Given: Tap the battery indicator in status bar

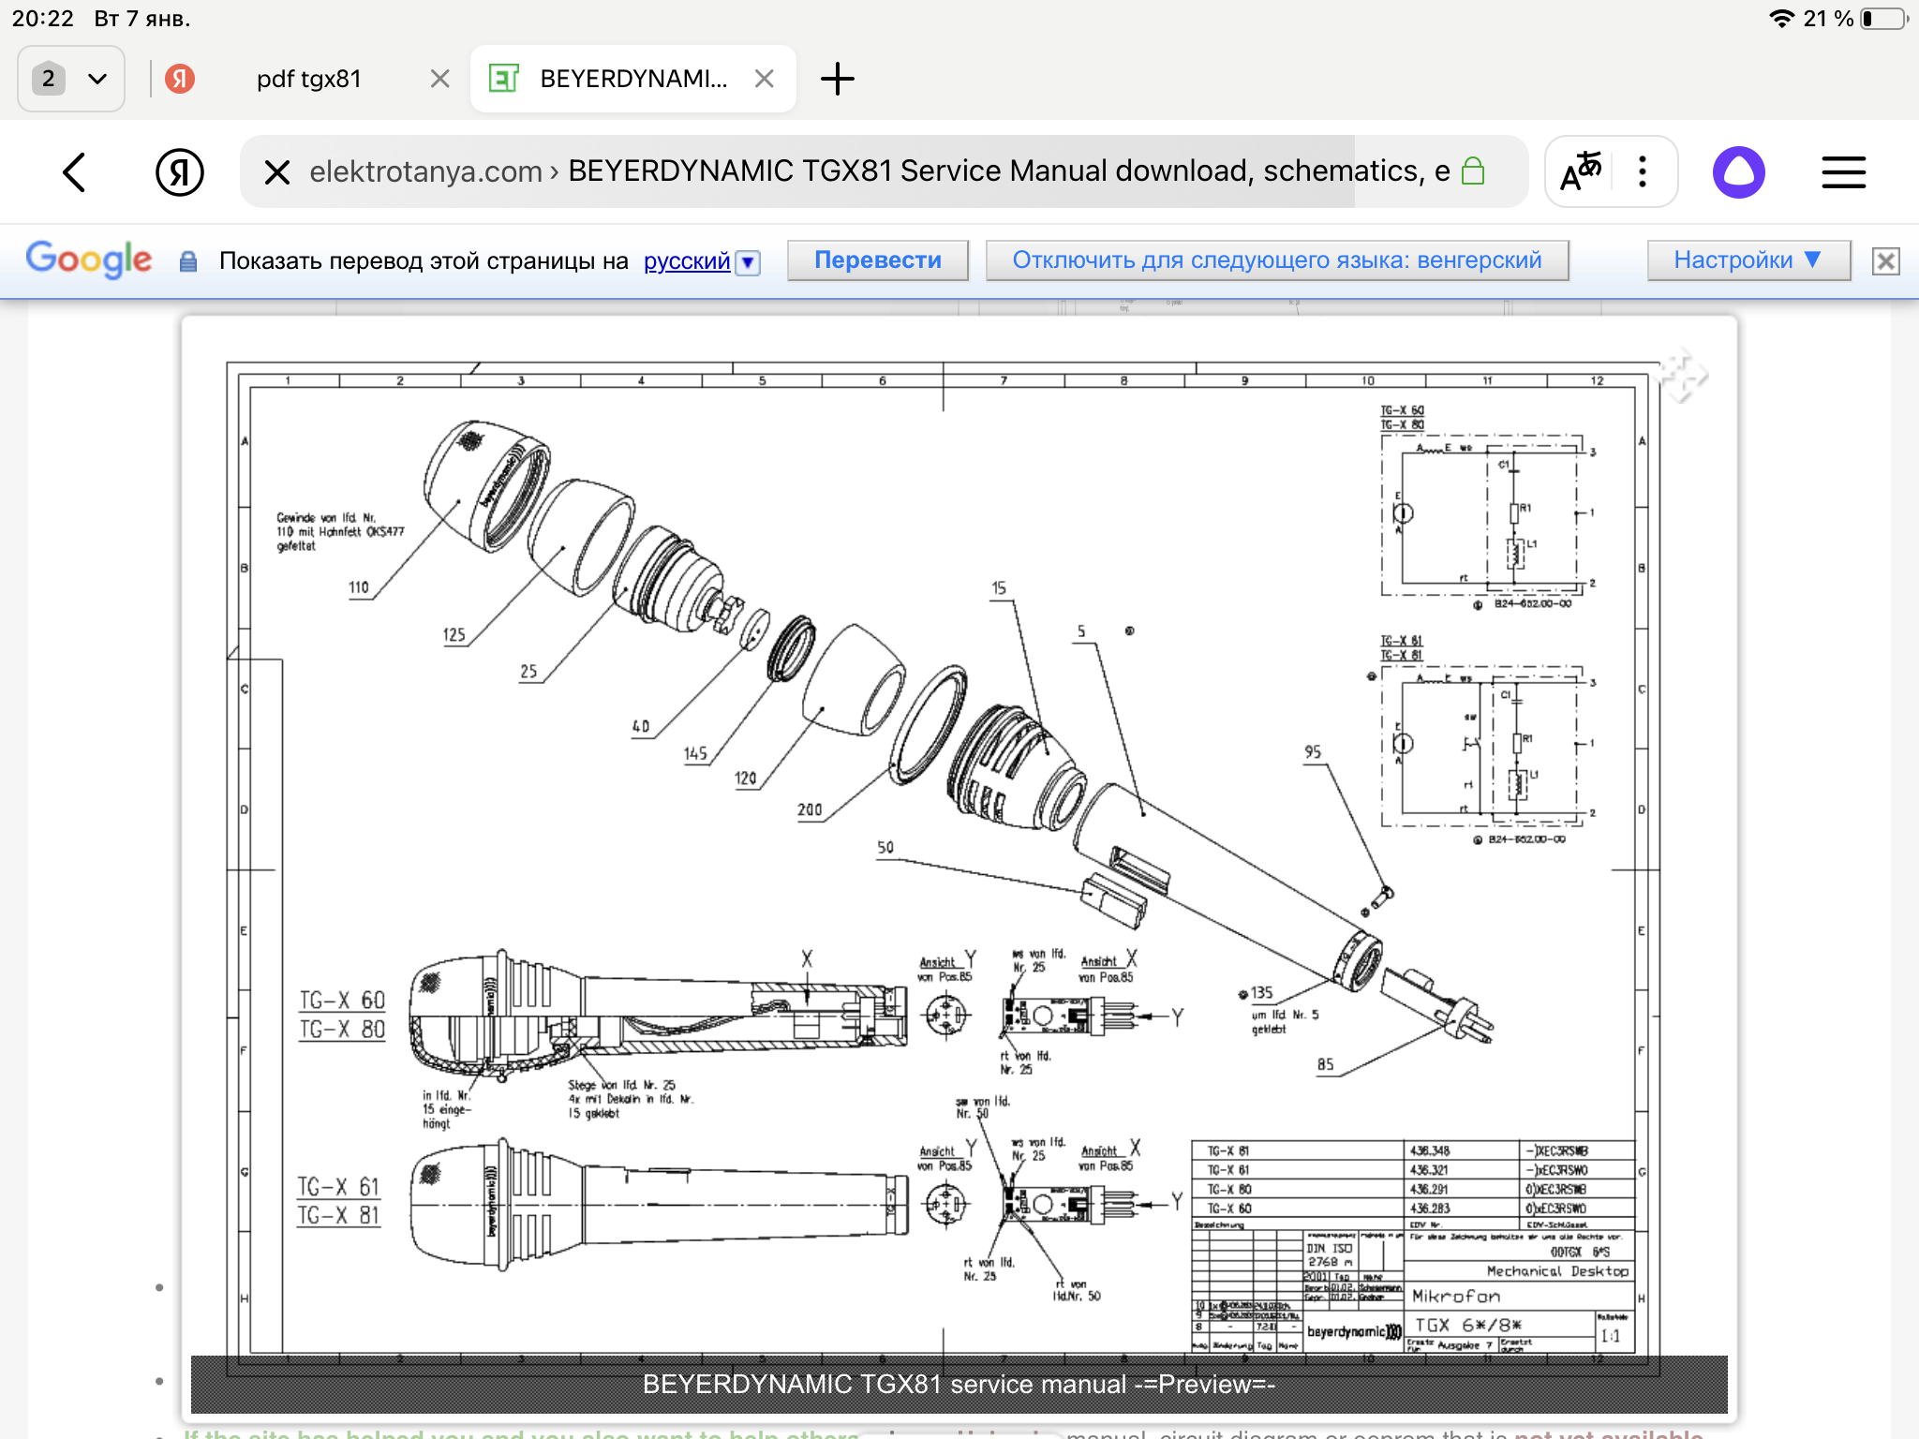Looking at the screenshot, I should coord(1885,19).
